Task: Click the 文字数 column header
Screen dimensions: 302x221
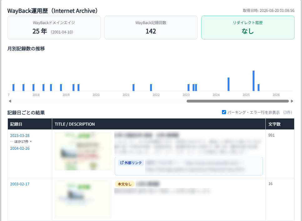Action: 280,124
